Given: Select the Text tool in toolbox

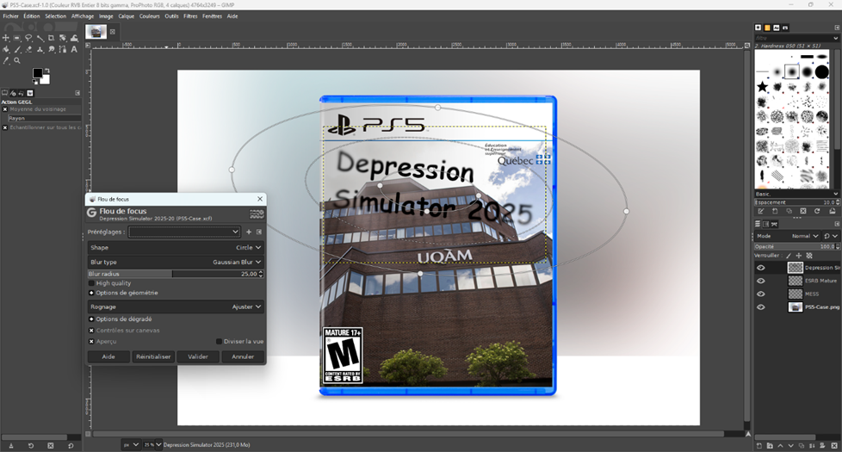Looking at the screenshot, I should (x=74, y=49).
